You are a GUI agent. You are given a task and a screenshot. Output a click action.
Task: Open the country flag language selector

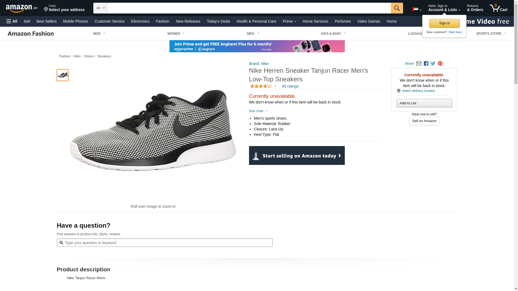[x=417, y=9]
